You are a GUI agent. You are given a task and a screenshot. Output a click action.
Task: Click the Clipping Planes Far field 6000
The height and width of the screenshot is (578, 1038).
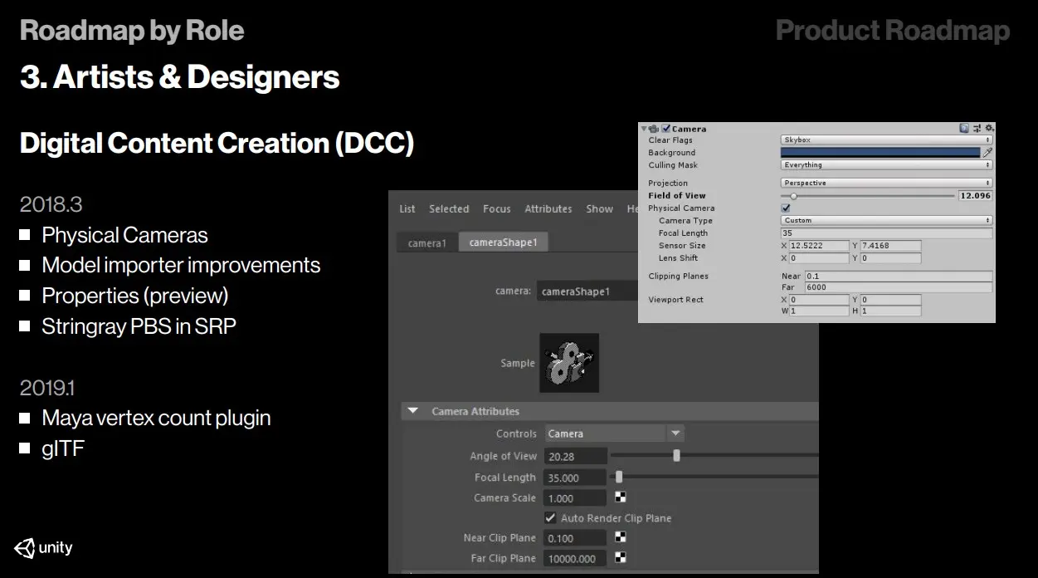898,287
